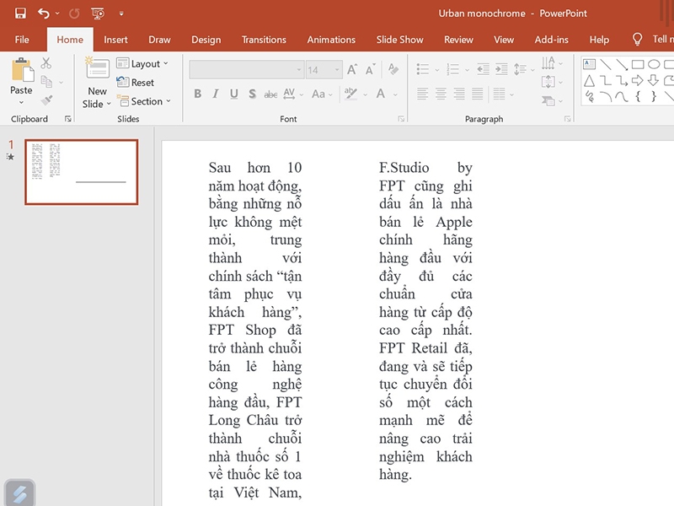Switch to the Insert tab
The height and width of the screenshot is (506, 674).
pyautogui.click(x=115, y=40)
